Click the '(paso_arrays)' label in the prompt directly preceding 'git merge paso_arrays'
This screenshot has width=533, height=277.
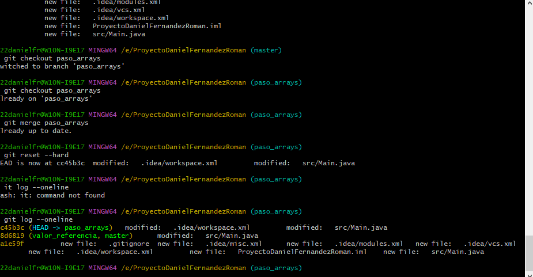[277, 115]
